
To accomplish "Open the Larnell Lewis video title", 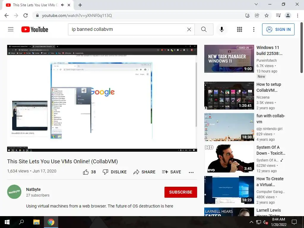I will coord(268,213).
